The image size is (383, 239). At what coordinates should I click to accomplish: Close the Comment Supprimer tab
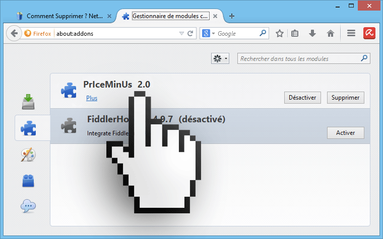109,16
